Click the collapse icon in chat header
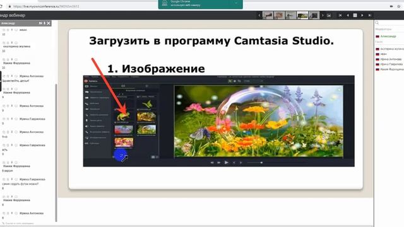 pos(40,23)
